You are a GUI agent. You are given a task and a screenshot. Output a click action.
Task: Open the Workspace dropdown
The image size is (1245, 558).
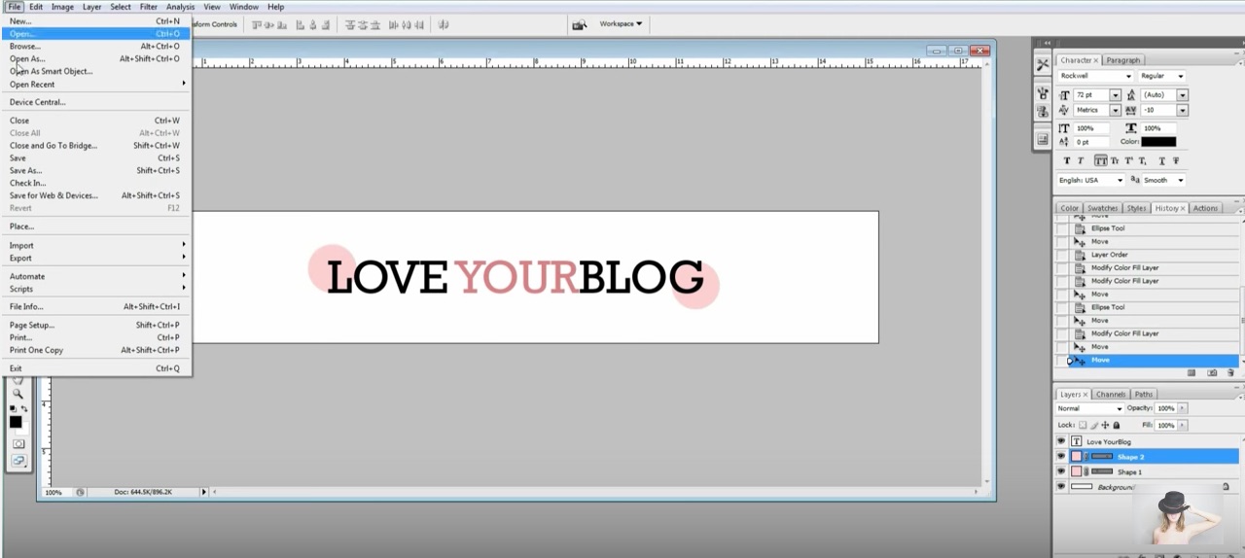(x=621, y=23)
